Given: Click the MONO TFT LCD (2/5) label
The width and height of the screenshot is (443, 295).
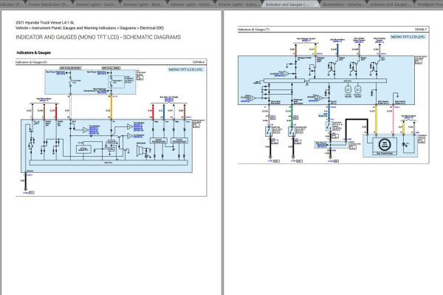Looking at the screenshot, I should [408, 37].
